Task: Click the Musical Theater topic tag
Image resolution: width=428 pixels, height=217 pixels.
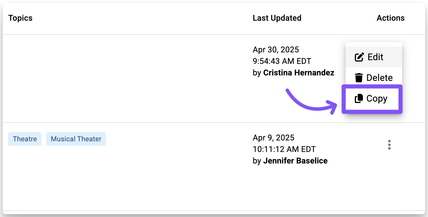Action: pos(76,139)
